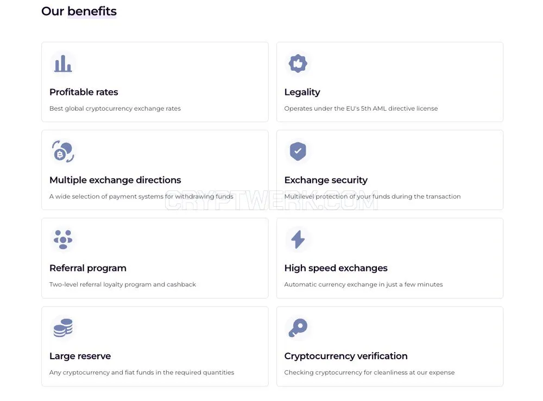
Task: Click the shield checkmark icon for Exchange security
Action: (x=298, y=151)
